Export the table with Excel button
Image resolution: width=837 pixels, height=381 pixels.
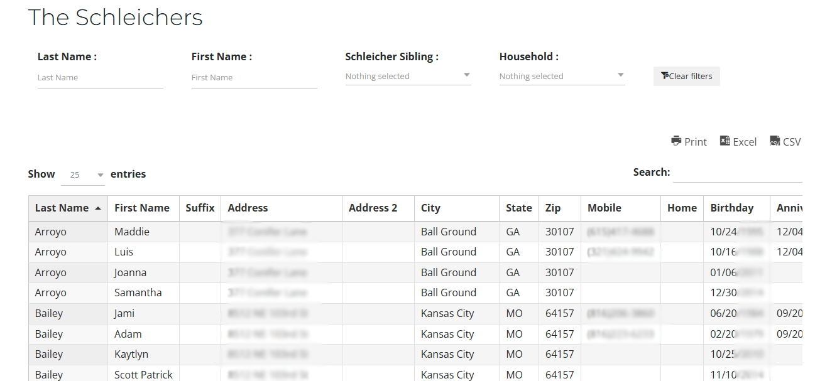(x=738, y=142)
